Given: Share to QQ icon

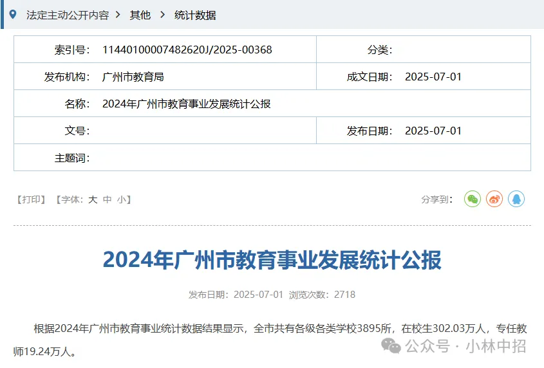Looking at the screenshot, I should [516, 199].
